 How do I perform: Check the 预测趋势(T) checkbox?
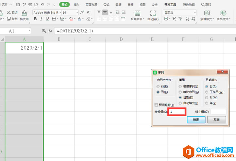point(156,105)
